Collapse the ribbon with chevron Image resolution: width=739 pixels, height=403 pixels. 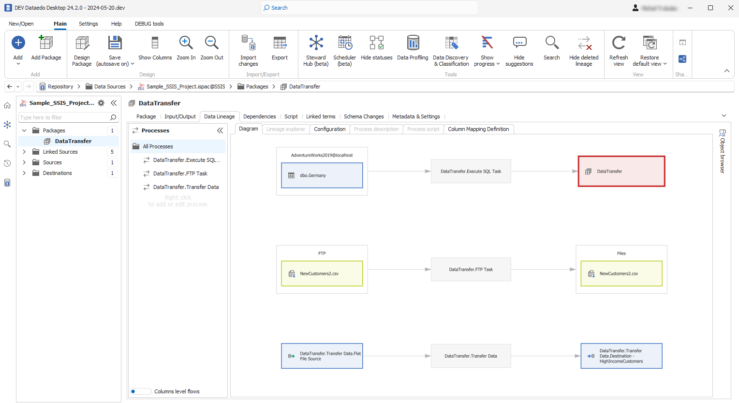click(x=726, y=71)
